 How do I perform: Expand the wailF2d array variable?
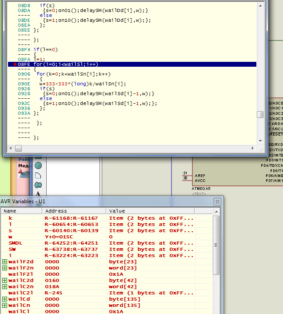point(4,262)
